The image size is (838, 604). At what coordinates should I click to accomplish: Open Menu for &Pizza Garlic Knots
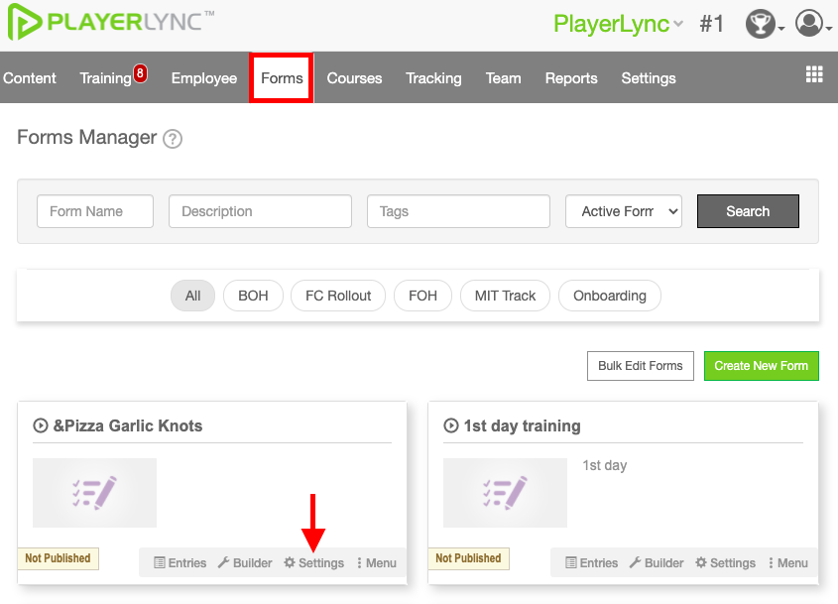tap(377, 563)
